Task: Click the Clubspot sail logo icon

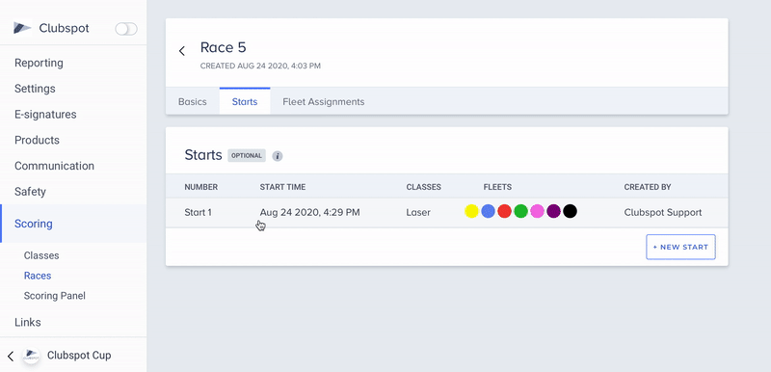Action: tap(21, 29)
